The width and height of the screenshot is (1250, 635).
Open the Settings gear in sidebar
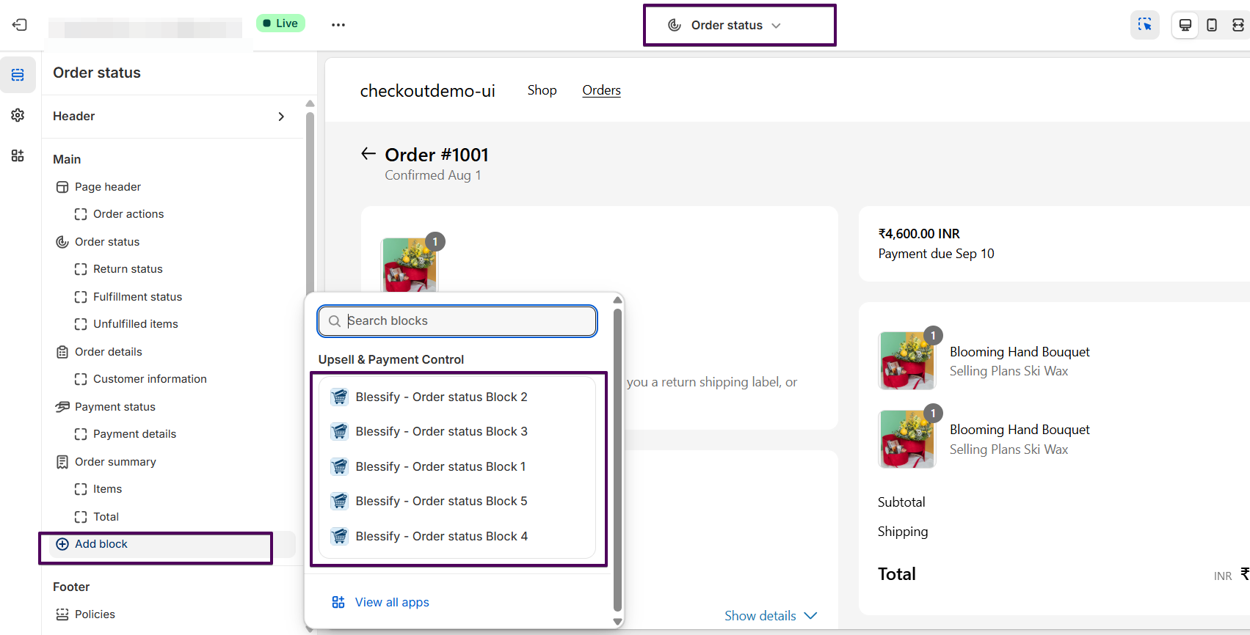[18, 115]
